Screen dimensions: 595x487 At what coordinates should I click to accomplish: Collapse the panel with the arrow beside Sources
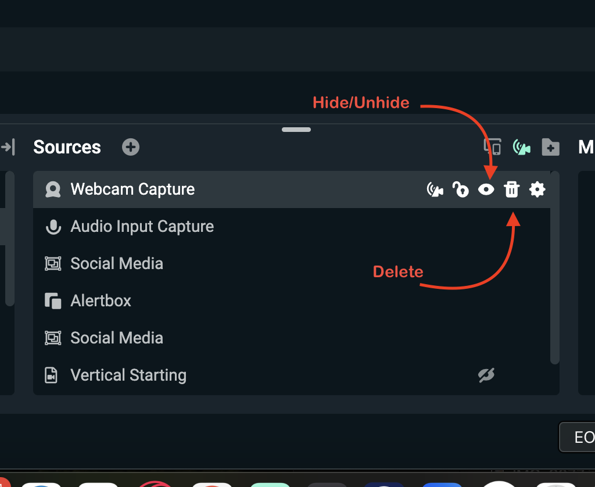8,147
